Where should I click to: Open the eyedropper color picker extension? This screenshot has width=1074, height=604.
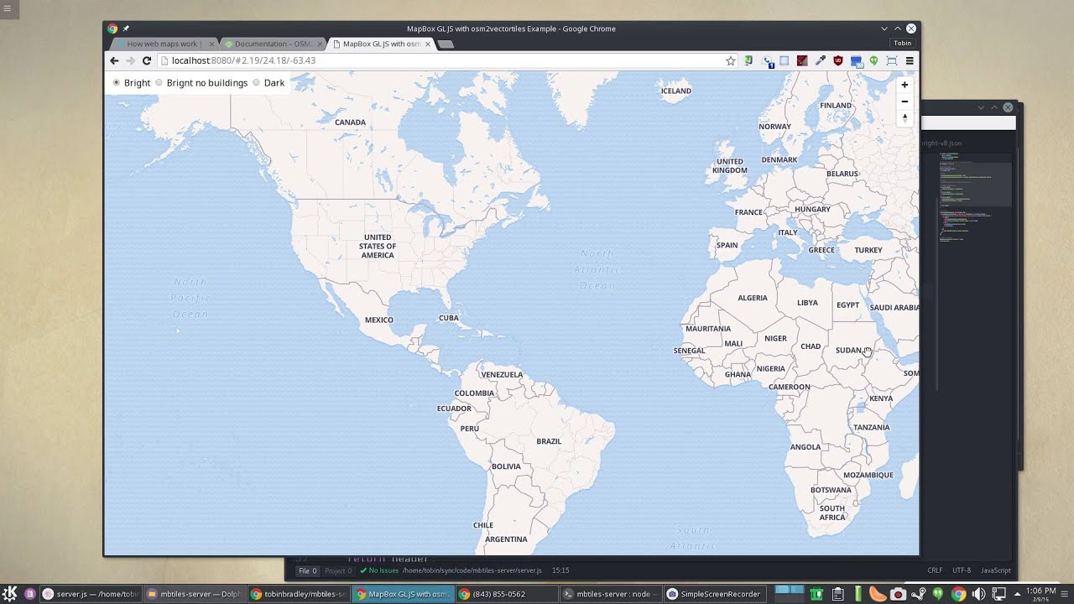click(x=820, y=60)
